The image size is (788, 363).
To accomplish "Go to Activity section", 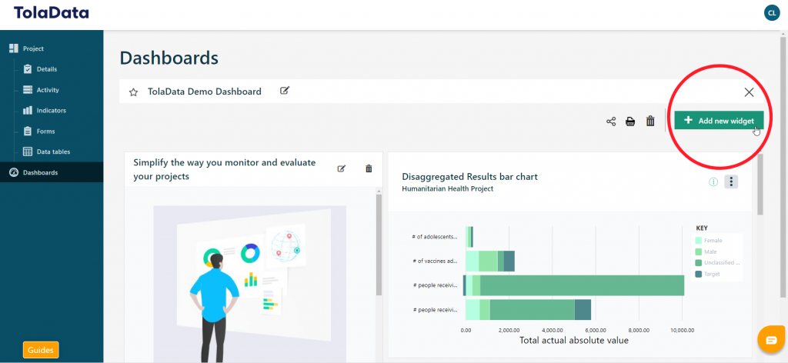I will click(x=47, y=90).
